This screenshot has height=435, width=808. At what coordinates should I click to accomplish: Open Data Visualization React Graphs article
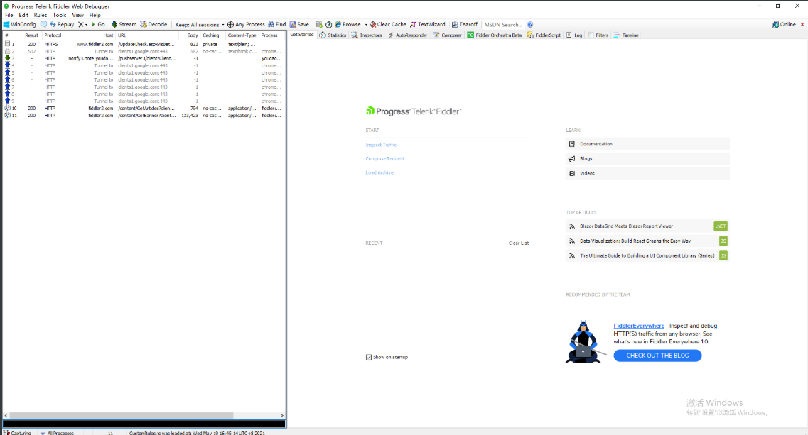pyautogui.click(x=647, y=241)
